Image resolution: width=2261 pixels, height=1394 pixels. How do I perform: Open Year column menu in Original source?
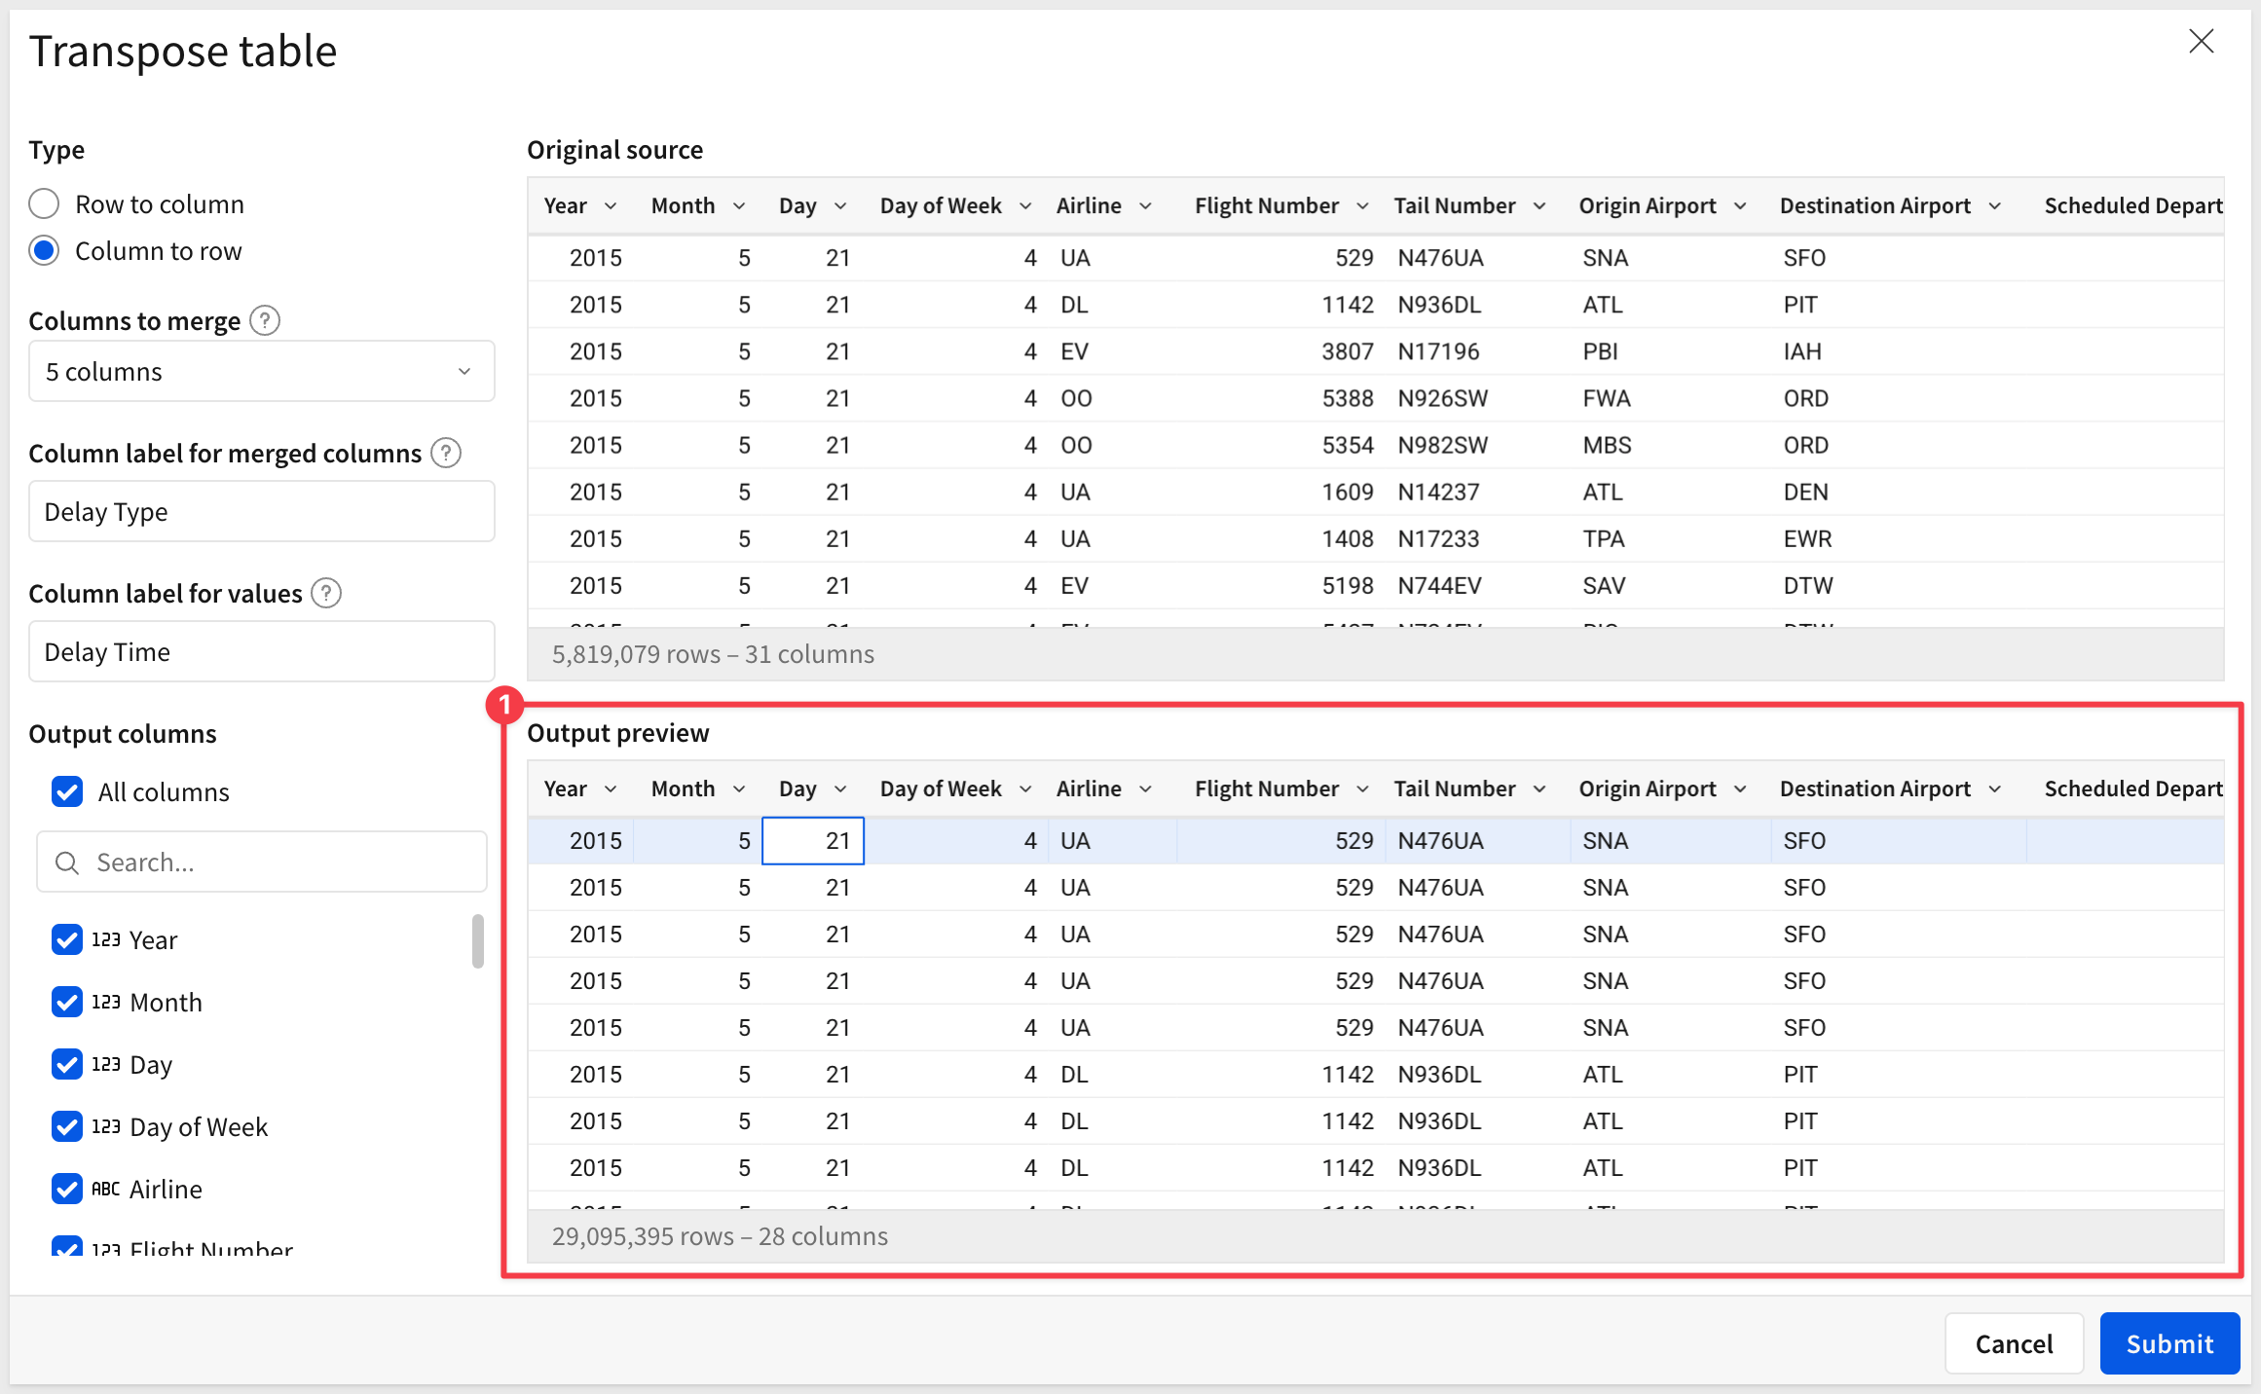[611, 206]
